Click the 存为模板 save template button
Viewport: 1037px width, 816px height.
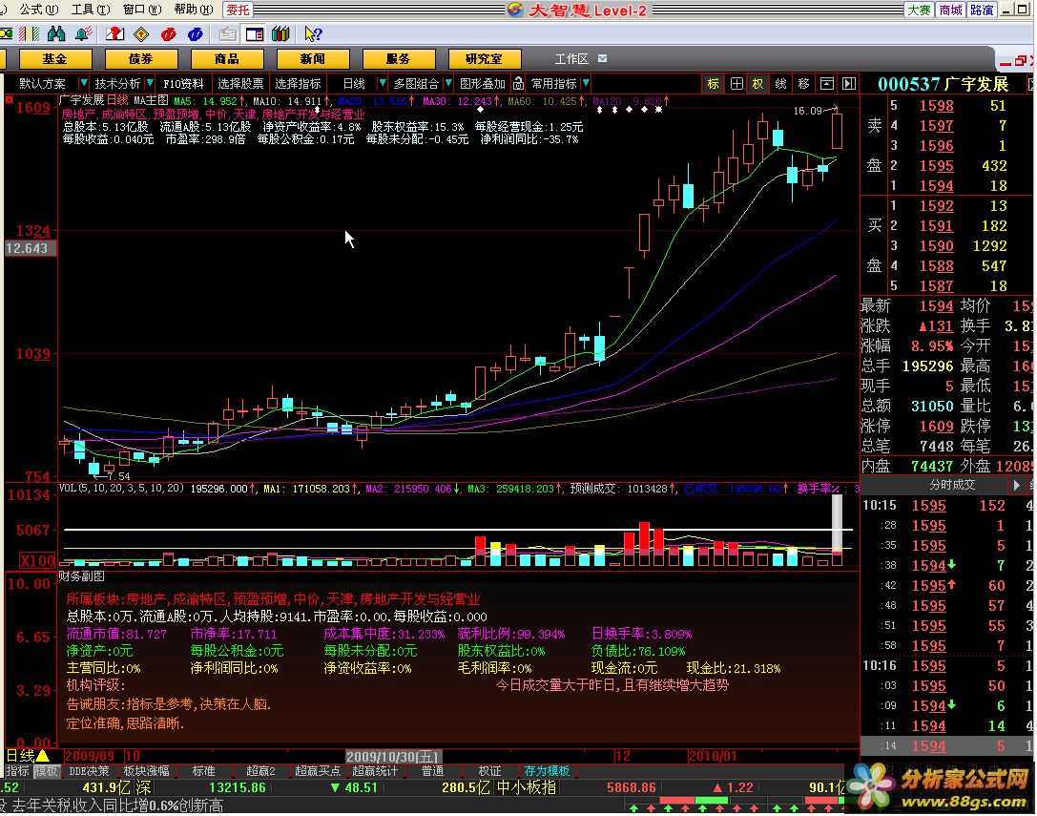[547, 771]
